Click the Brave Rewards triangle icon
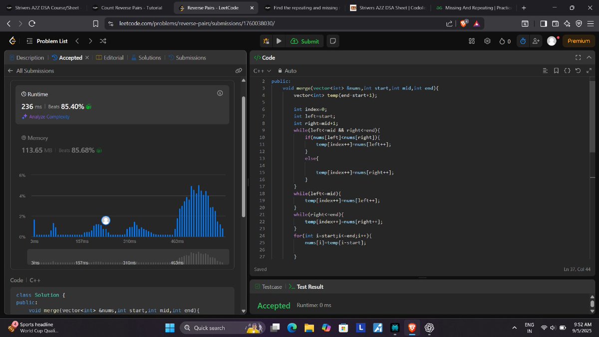599x337 pixels. pyautogui.click(x=477, y=23)
